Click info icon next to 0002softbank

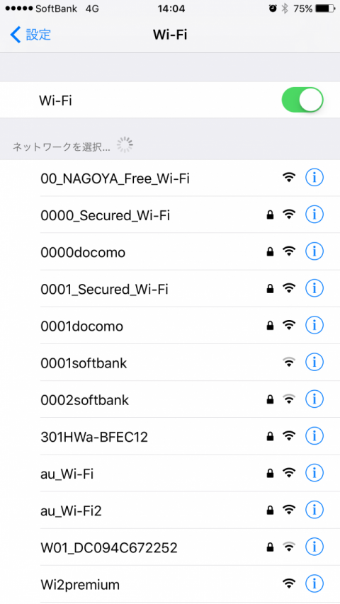tap(314, 399)
